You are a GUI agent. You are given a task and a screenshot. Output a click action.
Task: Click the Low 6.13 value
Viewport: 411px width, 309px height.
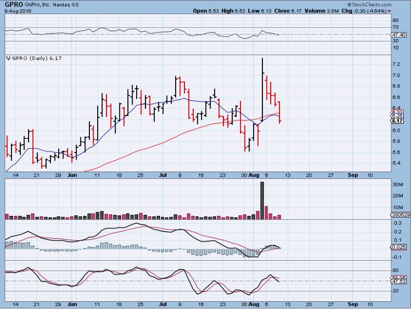tap(260, 11)
